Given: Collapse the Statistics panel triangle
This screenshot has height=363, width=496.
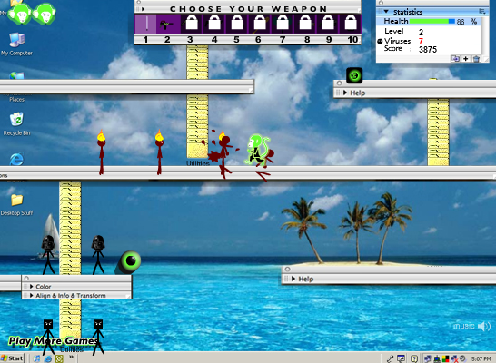Looking at the screenshot, I should [386, 12].
